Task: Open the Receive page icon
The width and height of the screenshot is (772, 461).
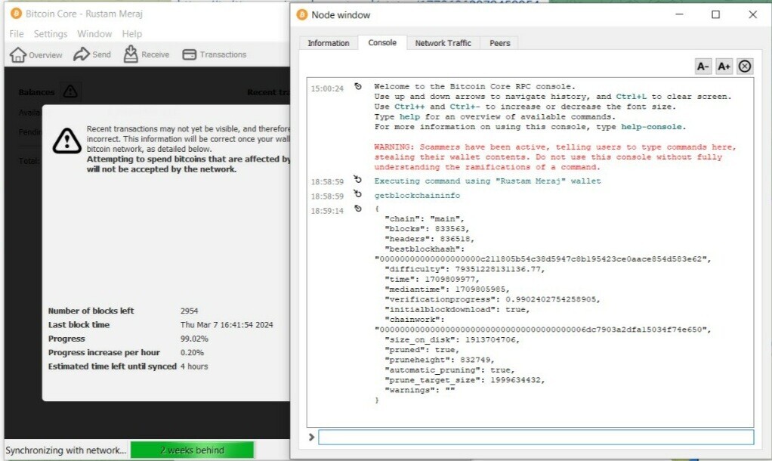Action: (x=131, y=54)
